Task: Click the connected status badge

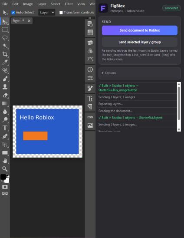Action: (171, 8)
